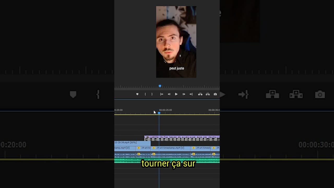Click Go to In point

tap(161, 94)
